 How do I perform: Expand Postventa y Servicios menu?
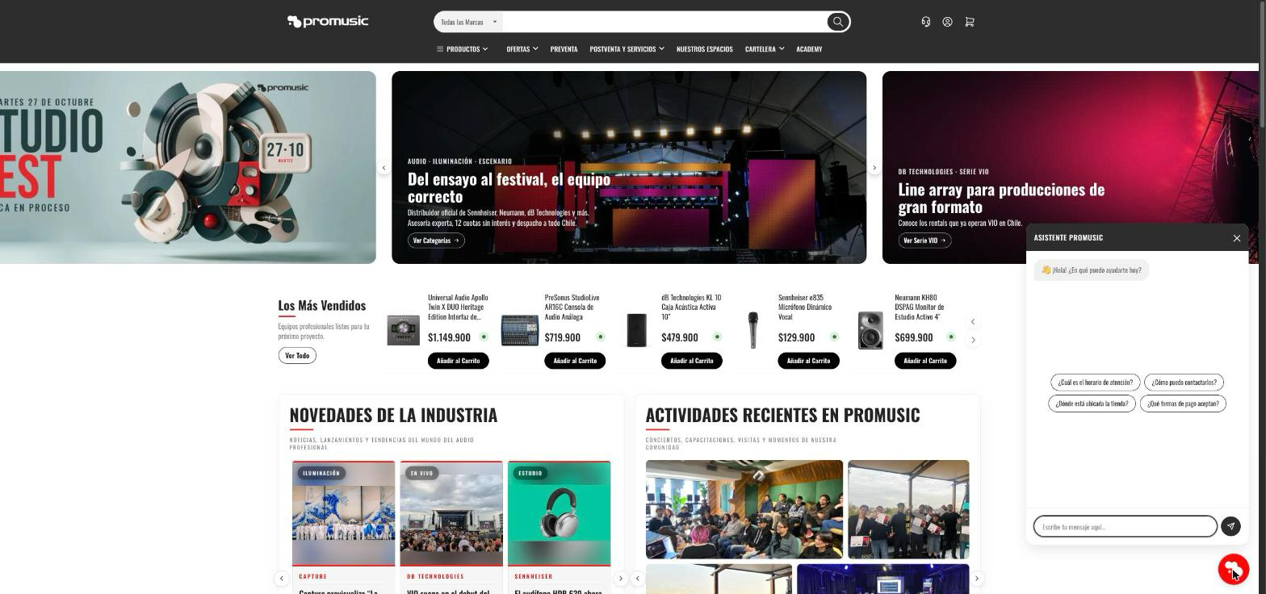tap(627, 49)
